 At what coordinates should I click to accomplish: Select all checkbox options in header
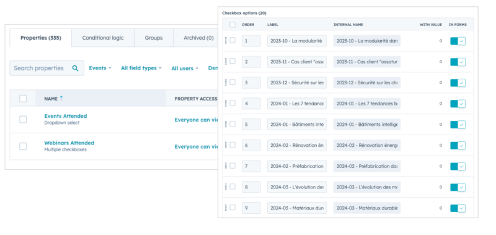click(232, 25)
